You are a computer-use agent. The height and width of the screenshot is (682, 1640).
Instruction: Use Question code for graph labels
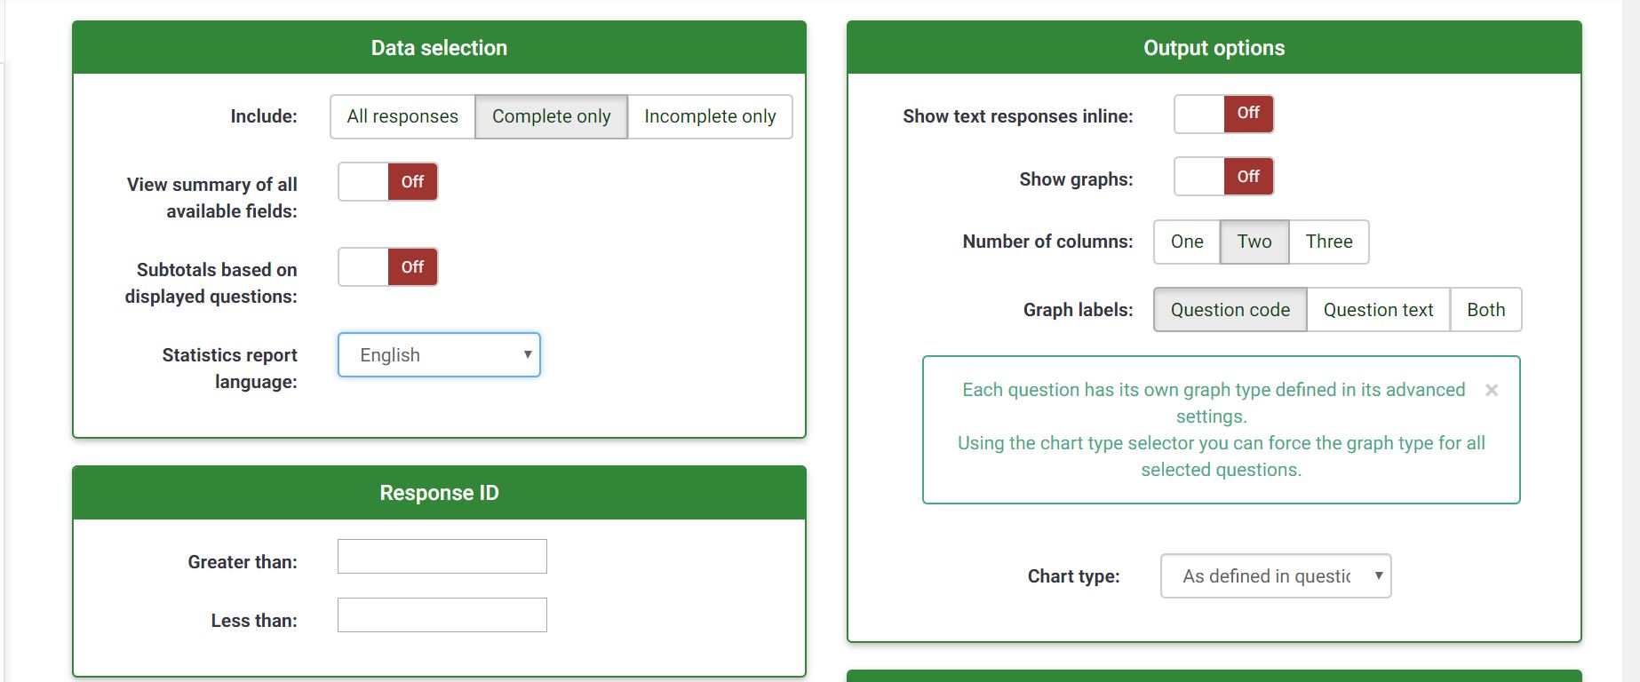click(x=1230, y=310)
